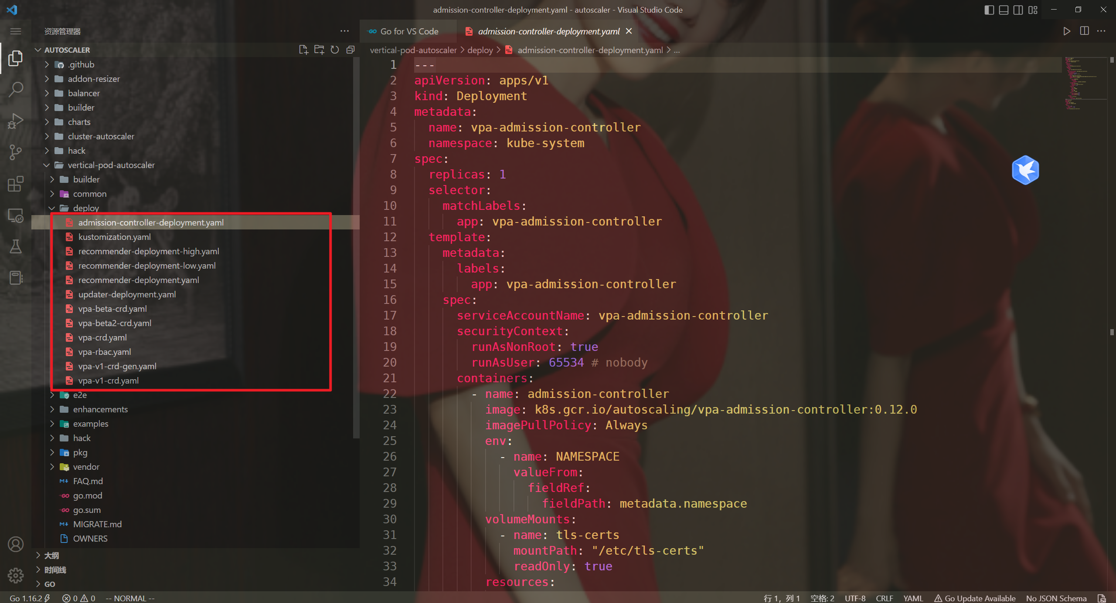Open Remote Explorer view
Screen dimensions: 1116x603
[x=16, y=215]
